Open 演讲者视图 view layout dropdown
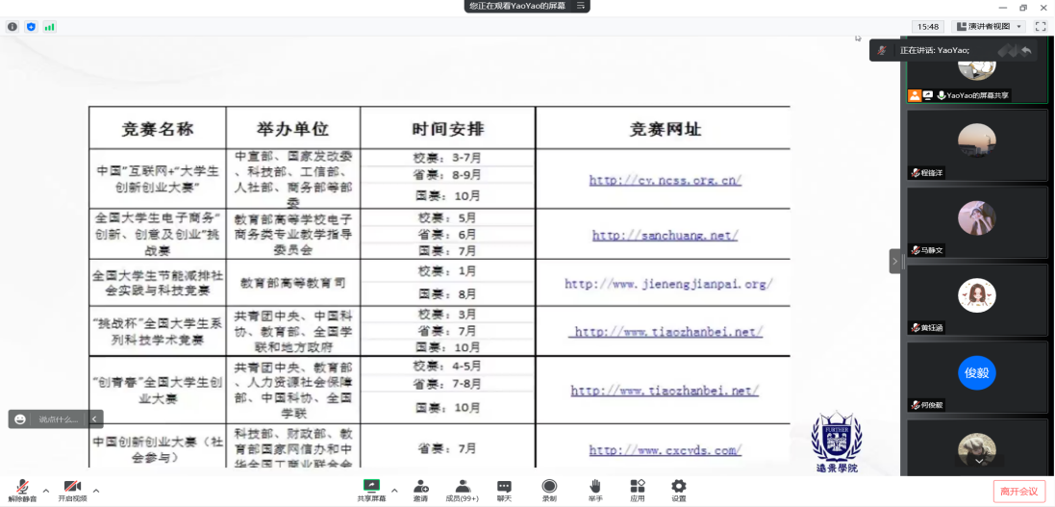This screenshot has height=507, width=1055. (x=991, y=26)
